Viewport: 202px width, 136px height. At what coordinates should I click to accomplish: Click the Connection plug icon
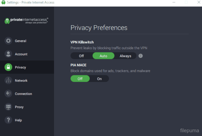point(8,94)
